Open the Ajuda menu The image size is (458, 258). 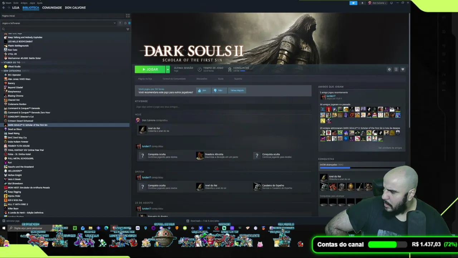pyautogui.click(x=40, y=3)
